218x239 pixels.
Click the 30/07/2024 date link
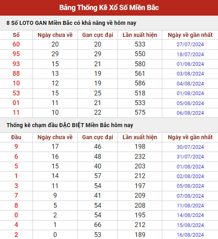pyautogui.click(x=190, y=147)
